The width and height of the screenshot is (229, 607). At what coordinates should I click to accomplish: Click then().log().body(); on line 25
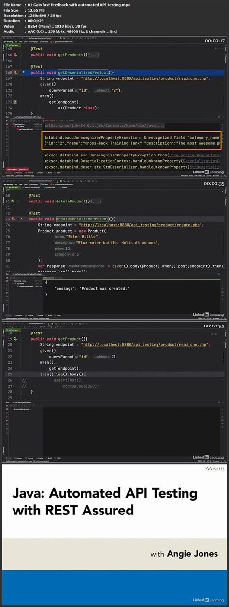click(63, 374)
